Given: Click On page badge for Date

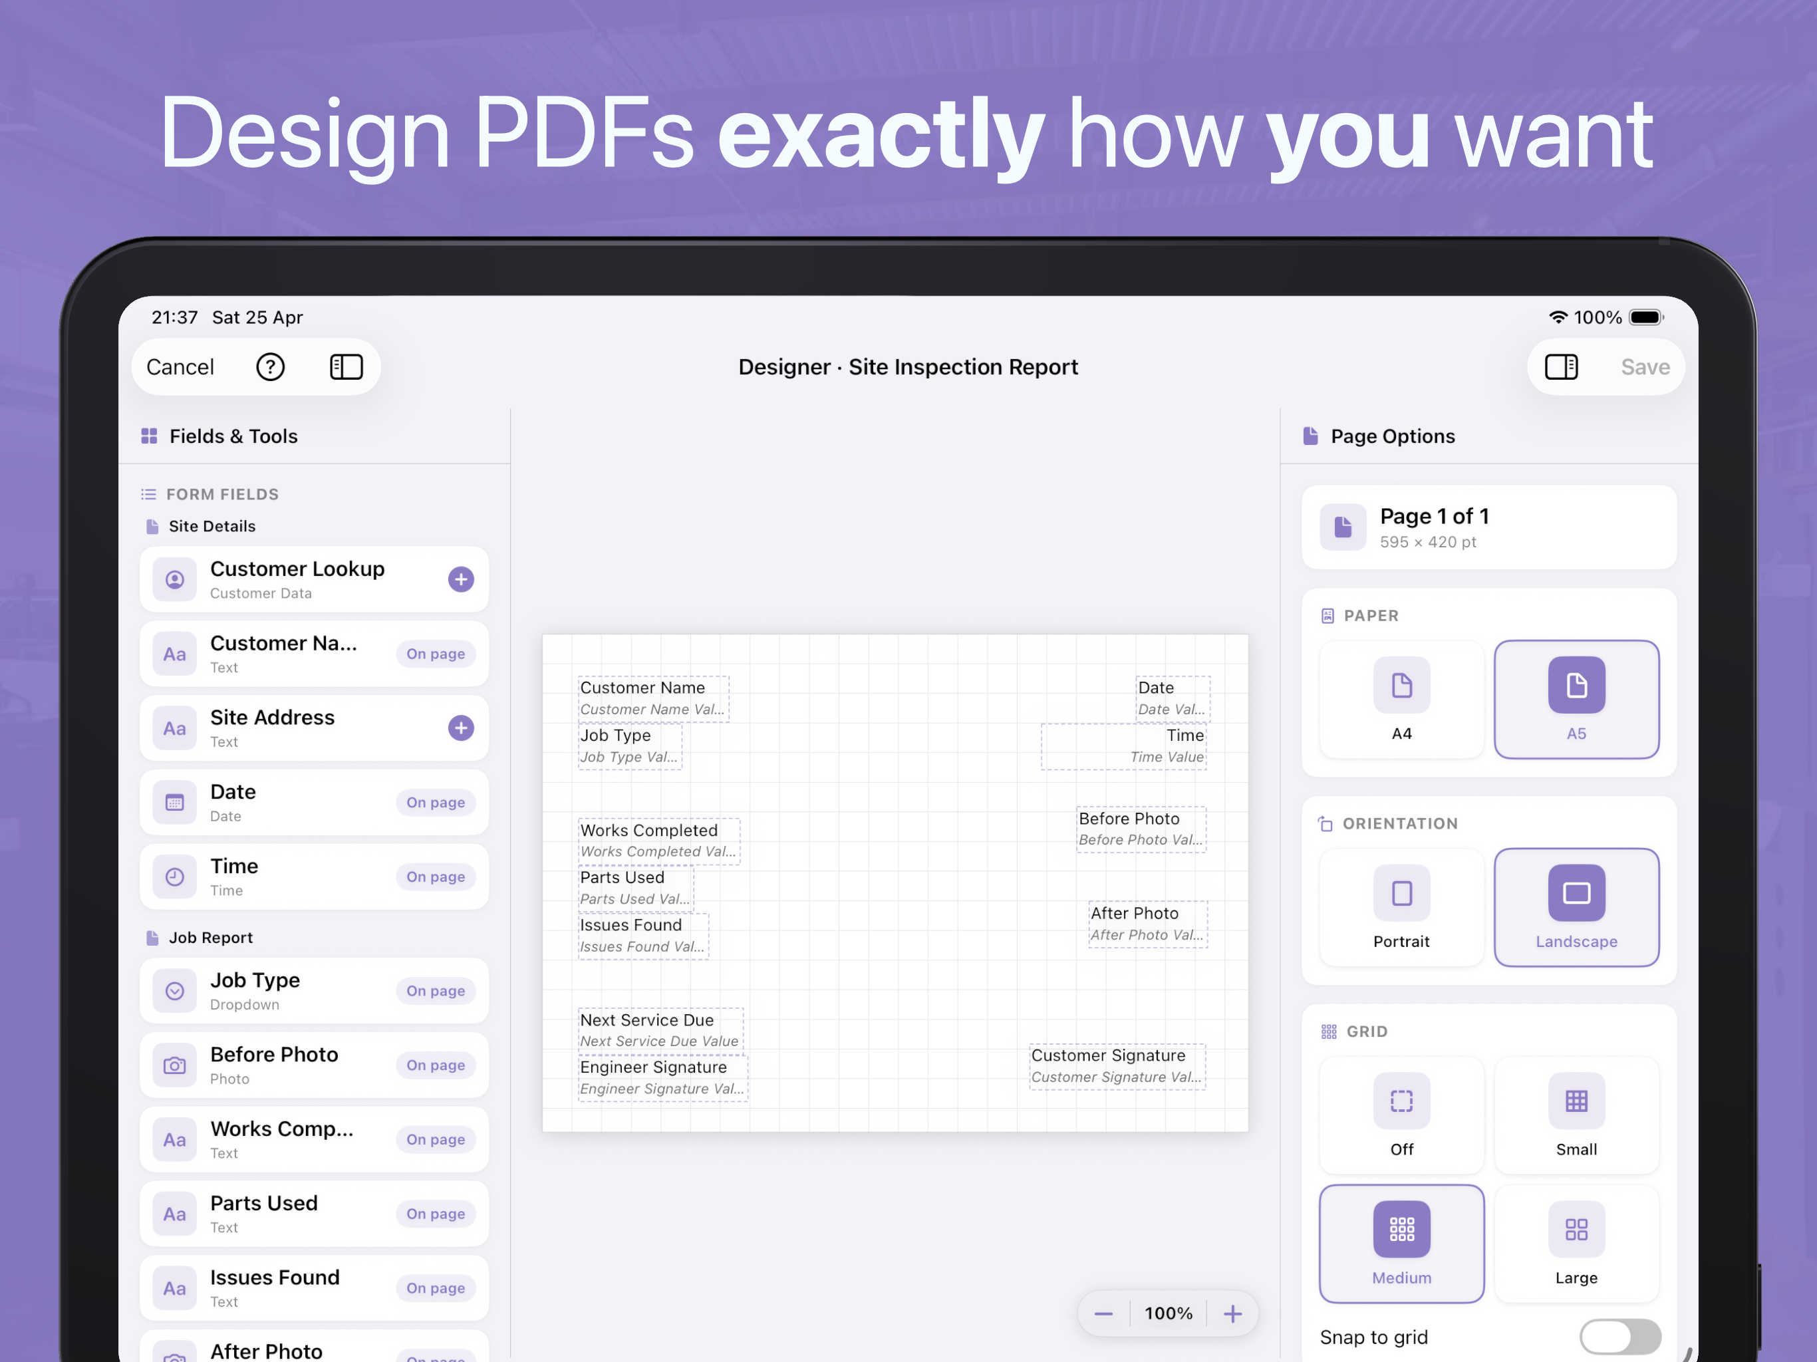Looking at the screenshot, I should (436, 803).
